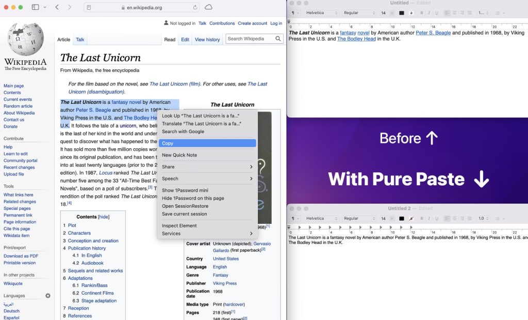The image size is (528, 320).
Task: Align left in the Untitled window
Action: [x=447, y=13]
